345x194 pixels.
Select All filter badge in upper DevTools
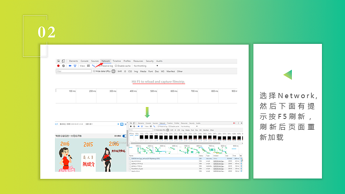pos(113,71)
